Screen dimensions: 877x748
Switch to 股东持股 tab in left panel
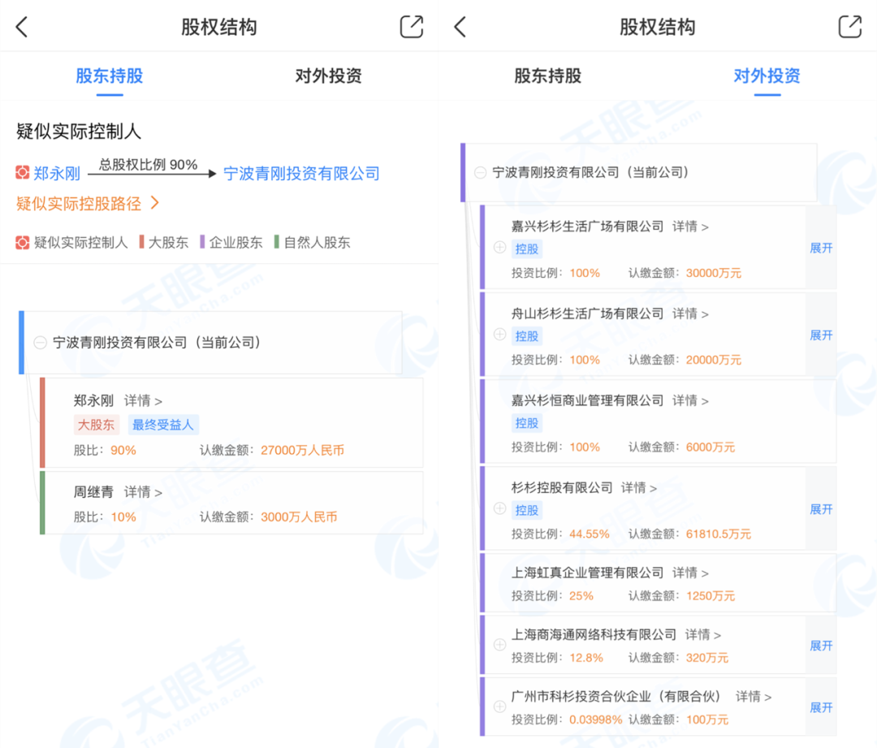[x=110, y=76]
